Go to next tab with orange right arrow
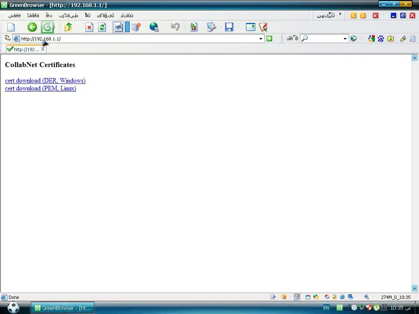419x314 pixels. tap(363, 16)
